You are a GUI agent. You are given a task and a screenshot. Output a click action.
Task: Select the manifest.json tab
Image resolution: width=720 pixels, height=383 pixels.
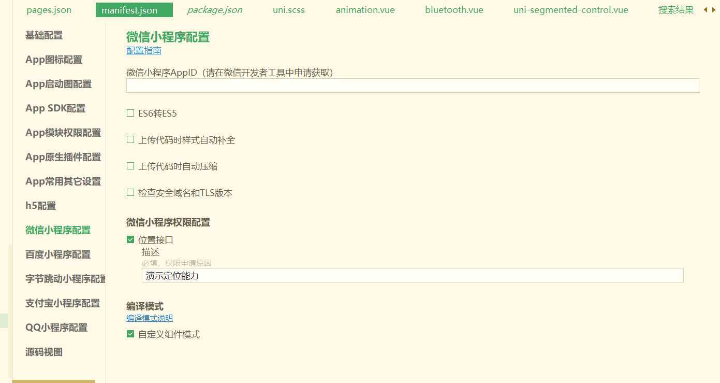pos(134,10)
